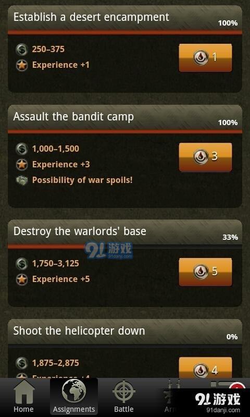Start bandit camp assault costing 3 energy
The image size is (250, 417).
tap(205, 157)
